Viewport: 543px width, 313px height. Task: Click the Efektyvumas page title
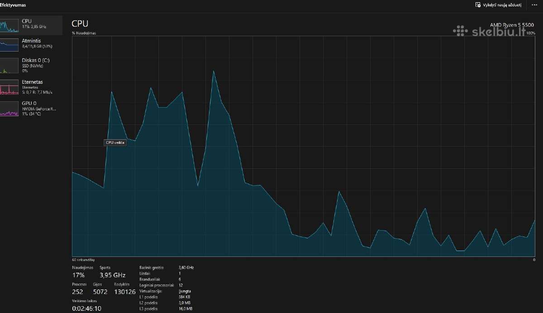pyautogui.click(x=13, y=5)
